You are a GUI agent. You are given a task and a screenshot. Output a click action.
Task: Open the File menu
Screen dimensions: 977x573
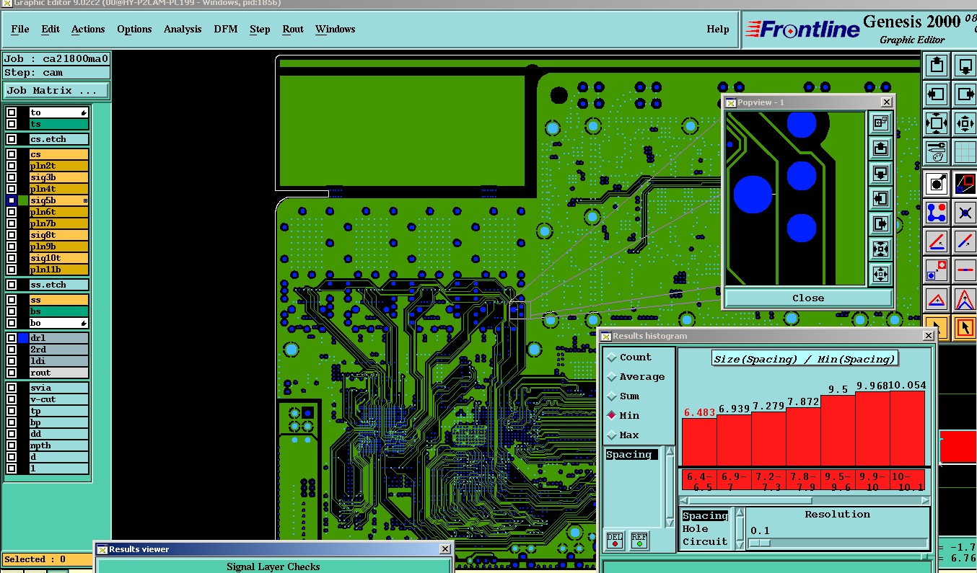pos(20,29)
